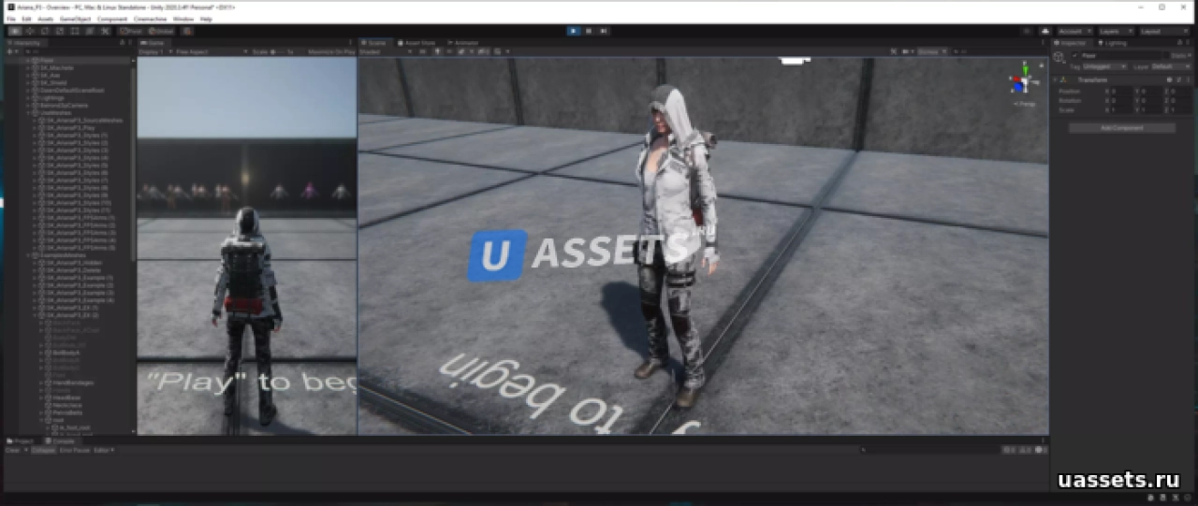The width and height of the screenshot is (1198, 506).
Task: Click the object name field in Inspector
Action: (x=1120, y=56)
